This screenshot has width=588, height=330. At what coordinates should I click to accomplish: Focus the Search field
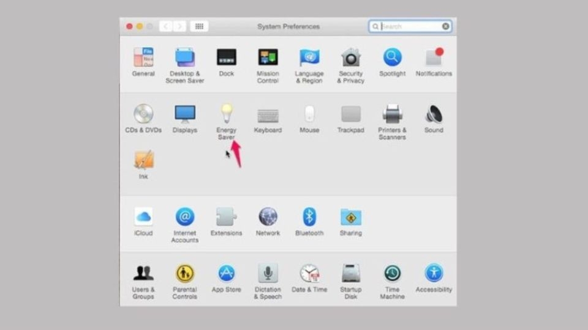point(410,26)
